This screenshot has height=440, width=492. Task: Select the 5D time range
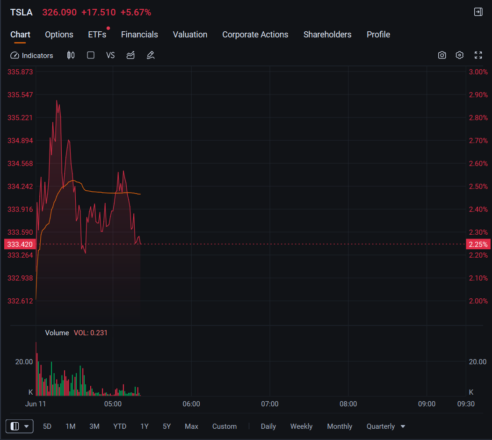[47, 426]
